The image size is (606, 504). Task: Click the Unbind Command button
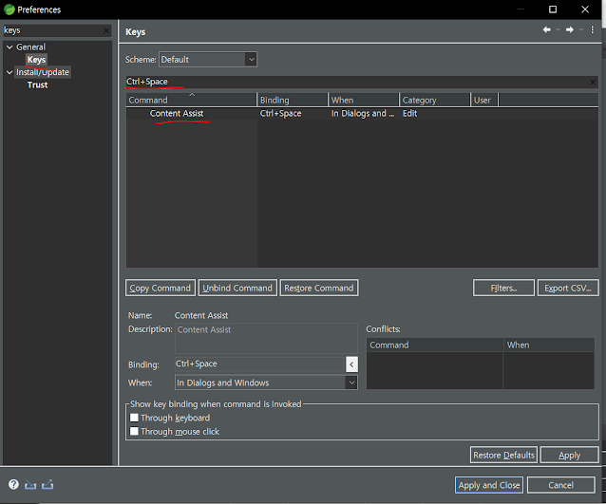(237, 288)
